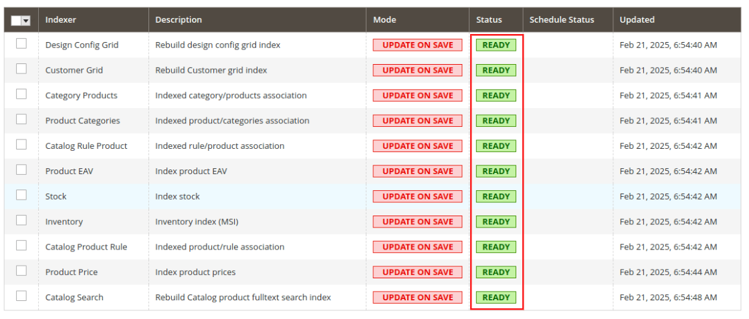Image resolution: width=749 pixels, height=319 pixels.
Task: Click 'Rebuild Customer grid index' description
Action: point(211,70)
